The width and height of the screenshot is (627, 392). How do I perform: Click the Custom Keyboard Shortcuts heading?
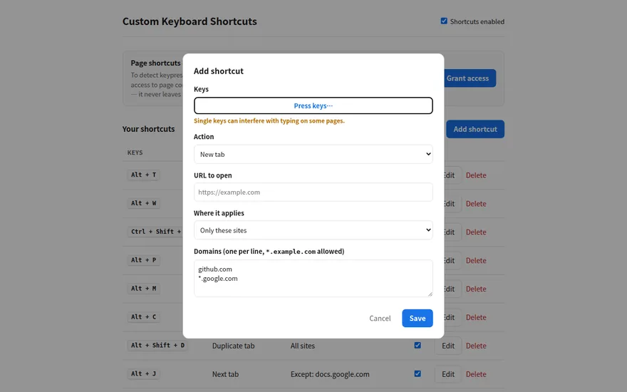pos(190,21)
